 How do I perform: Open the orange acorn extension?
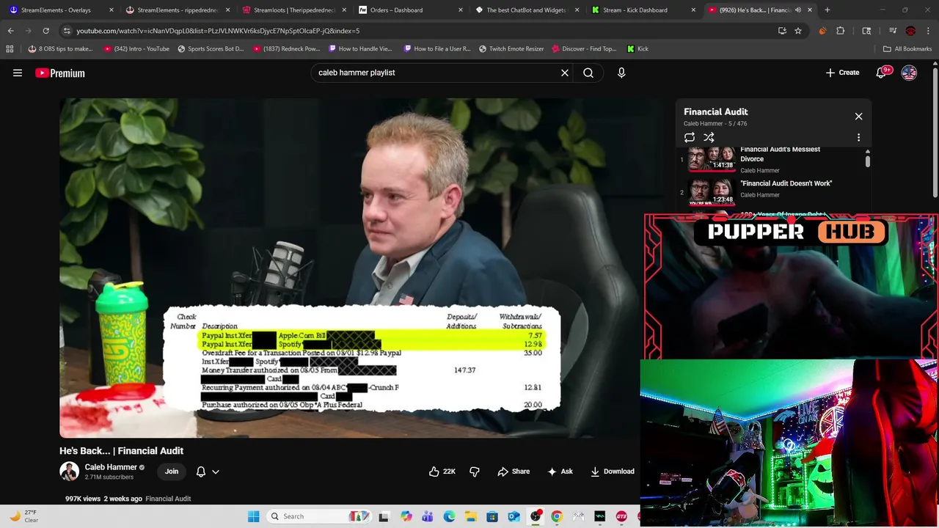point(822,31)
